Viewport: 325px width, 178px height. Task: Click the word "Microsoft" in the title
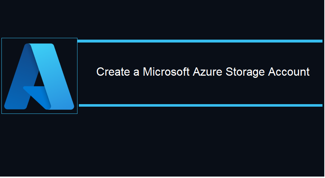166,72
